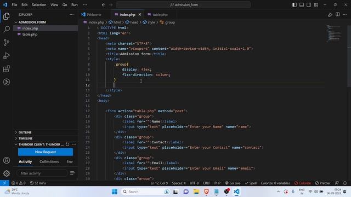Go back with the navigation arrow

click(x=104, y=5)
